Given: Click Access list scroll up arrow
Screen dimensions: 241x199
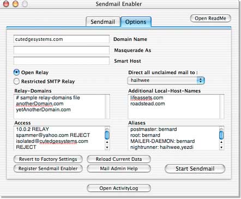Looking at the screenshot, I should tap(107, 142).
